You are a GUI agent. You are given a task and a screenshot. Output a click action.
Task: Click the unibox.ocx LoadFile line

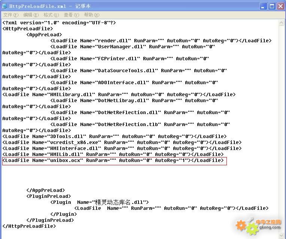click(x=113, y=160)
